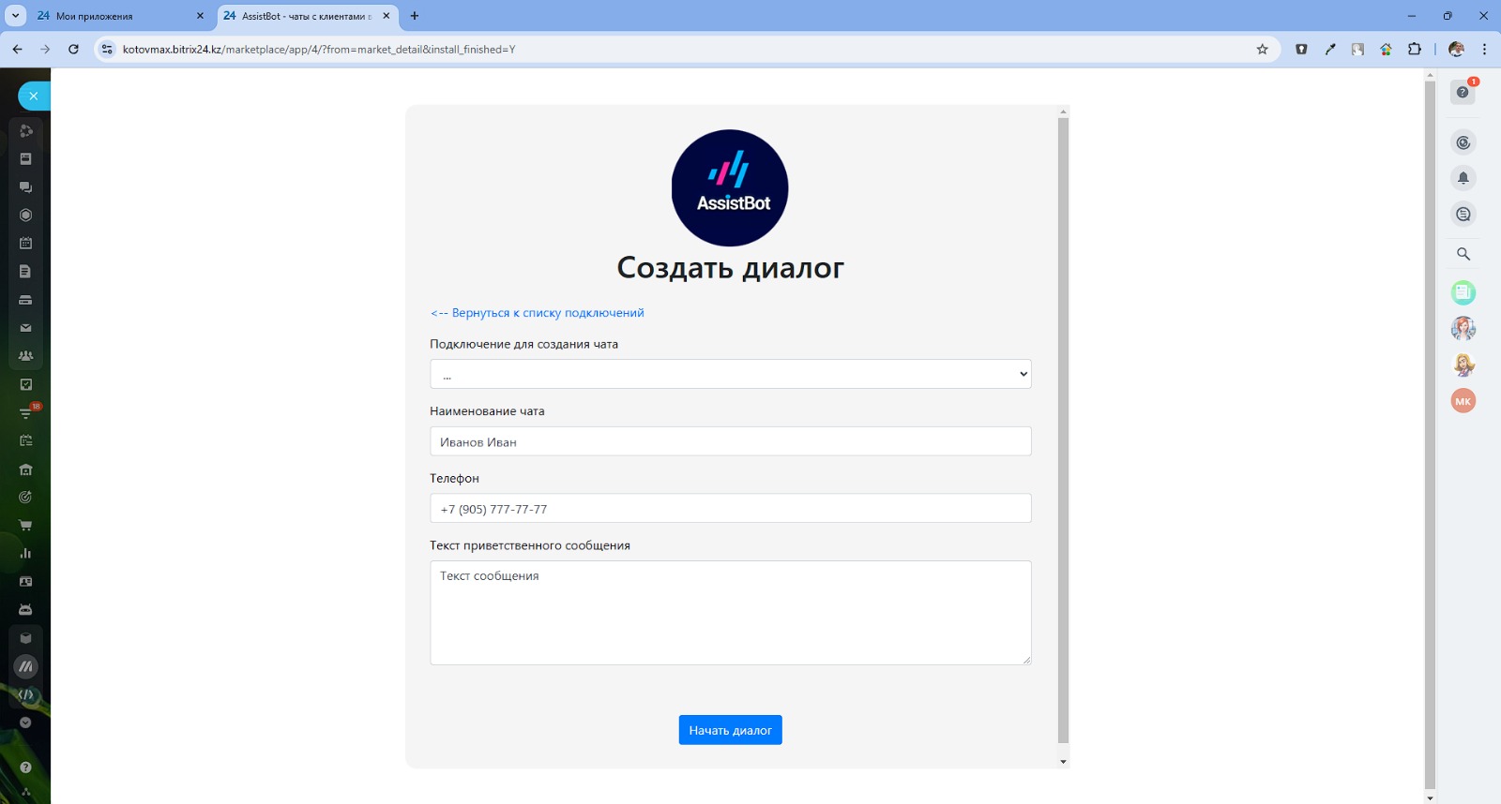Open the notifications bell in right panel
The image size is (1501, 804).
click(1463, 178)
